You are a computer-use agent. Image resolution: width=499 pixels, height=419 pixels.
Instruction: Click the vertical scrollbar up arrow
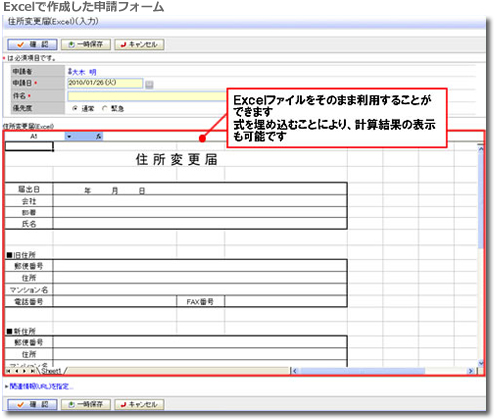click(481, 149)
